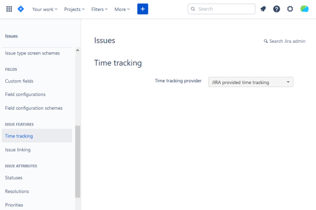This screenshot has width=316, height=210.
Task: Open the notifications icon
Action: click(x=263, y=9)
